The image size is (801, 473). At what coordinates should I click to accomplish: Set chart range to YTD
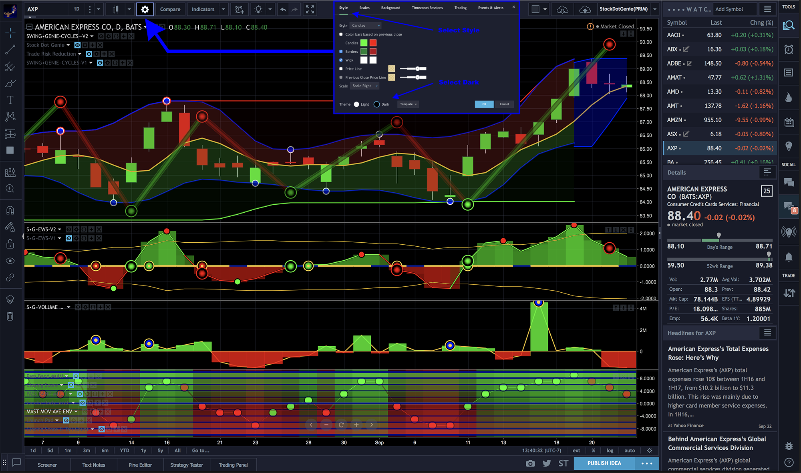click(125, 451)
